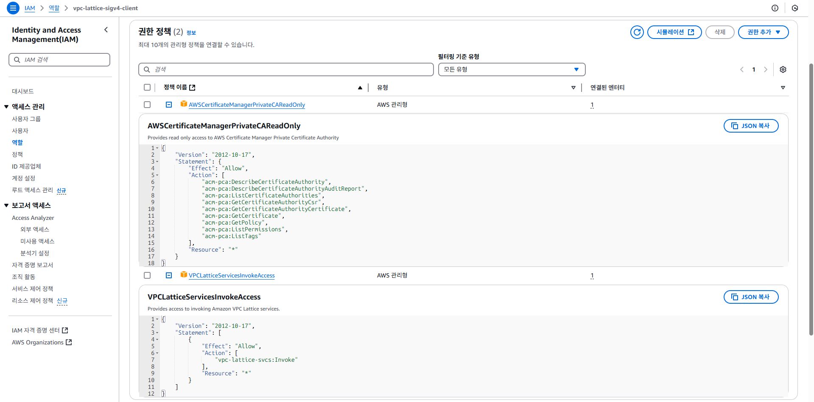814x402 pixels.
Task: Click the info icon in top bar
Action: click(x=775, y=8)
